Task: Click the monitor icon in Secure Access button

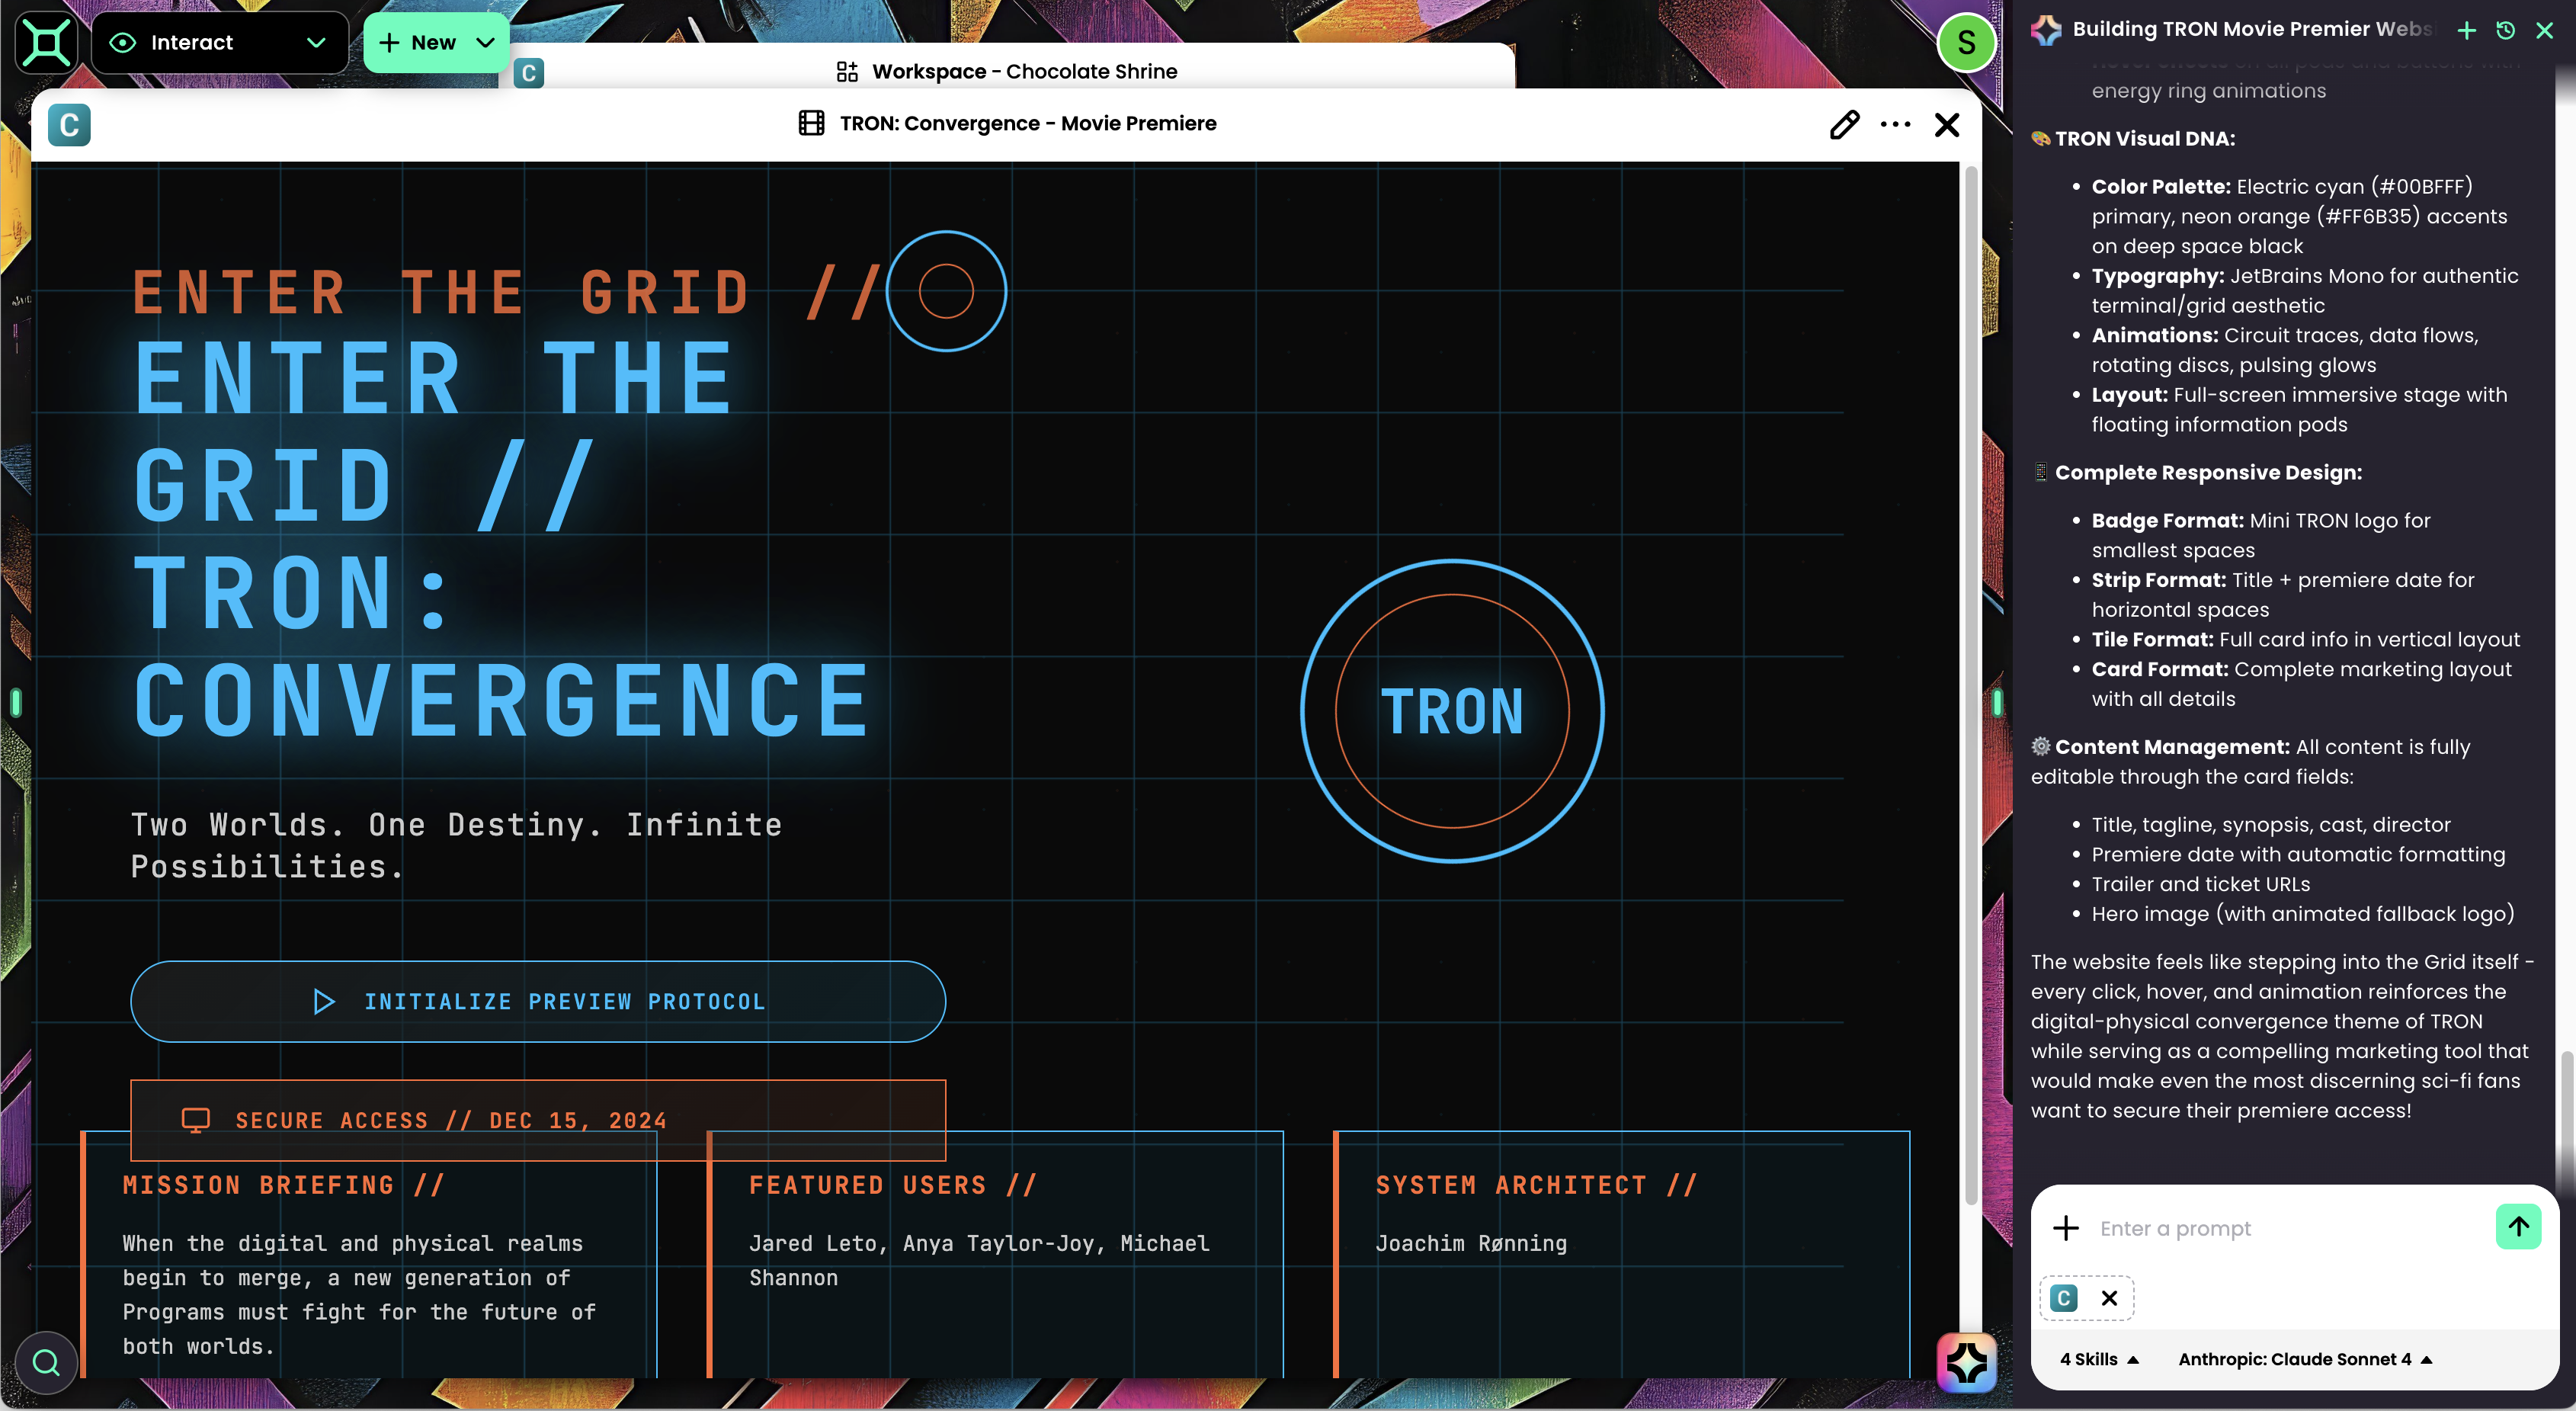Action: tap(196, 1120)
